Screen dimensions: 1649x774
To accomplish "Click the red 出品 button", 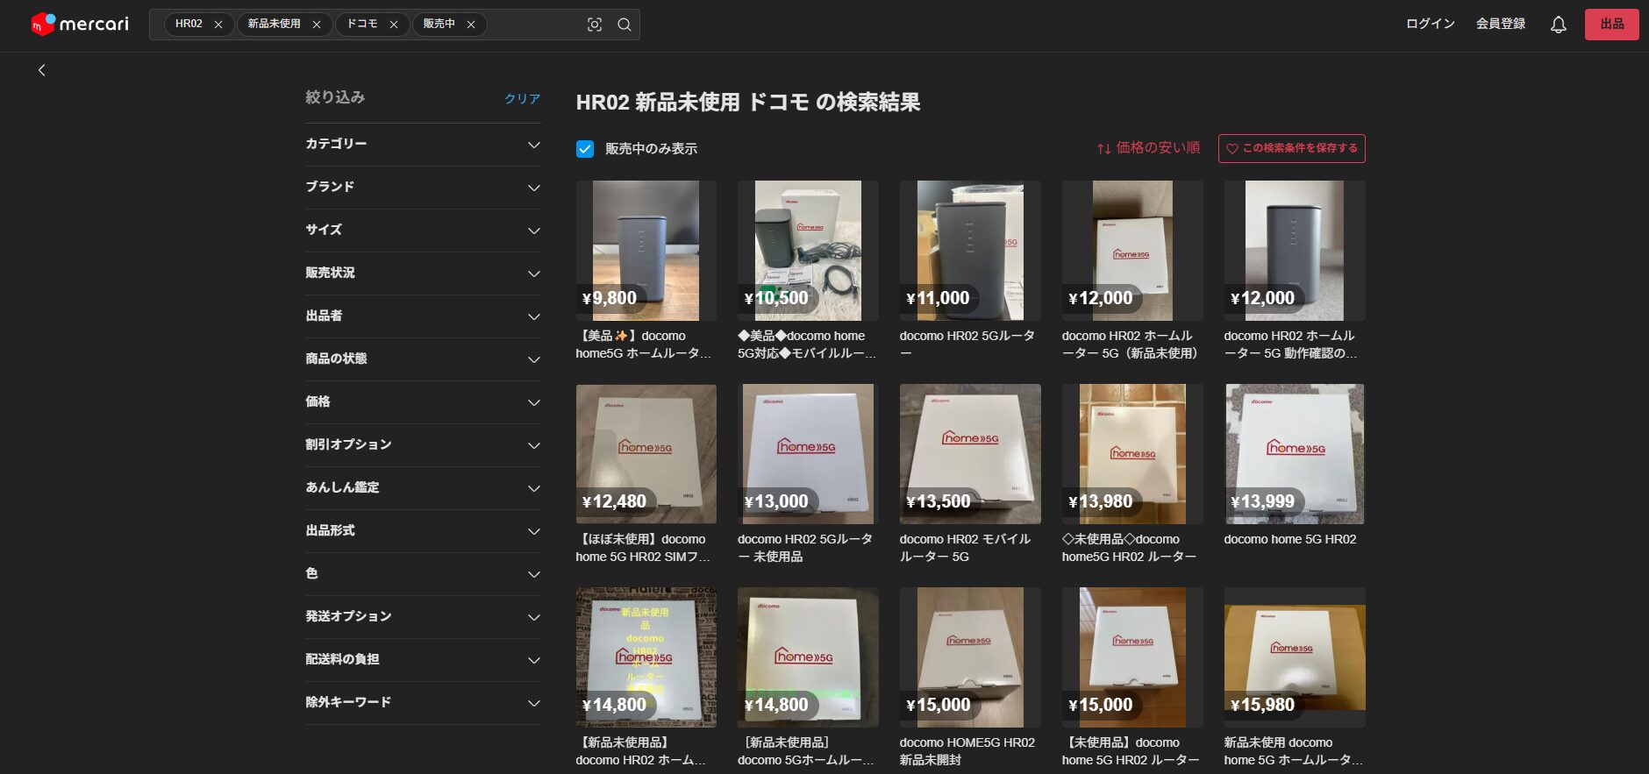I will 1611,24.
